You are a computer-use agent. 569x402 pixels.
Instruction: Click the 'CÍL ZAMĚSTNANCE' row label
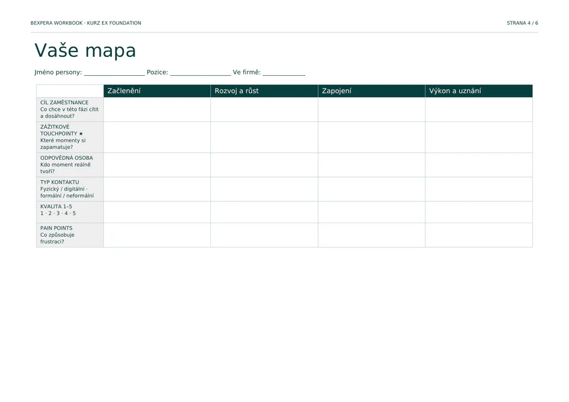(x=64, y=102)
